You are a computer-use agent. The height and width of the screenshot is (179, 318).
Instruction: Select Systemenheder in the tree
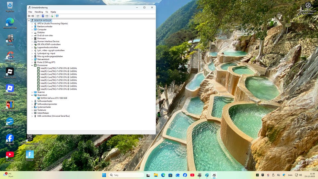tap(44, 107)
